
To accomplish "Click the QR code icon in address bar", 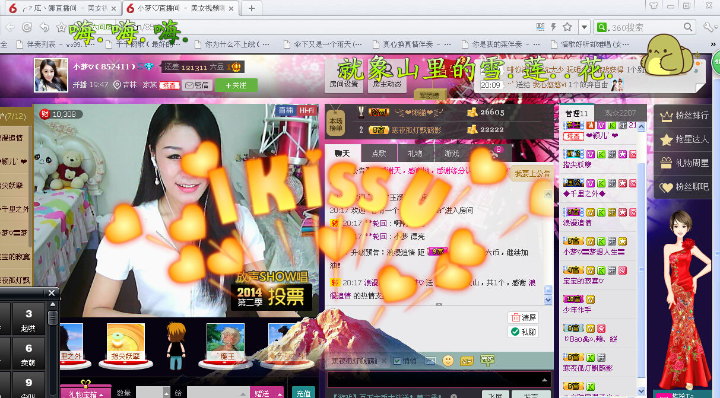I will point(540,27).
